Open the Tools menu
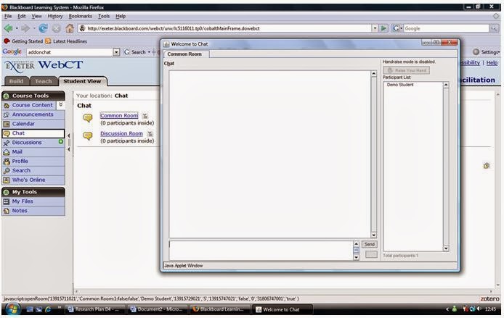The width and height of the screenshot is (504, 318). coord(104,16)
